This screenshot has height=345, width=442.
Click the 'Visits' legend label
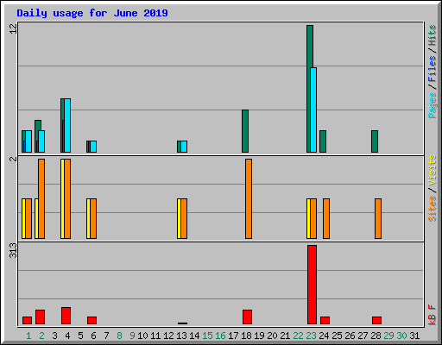coord(433,170)
